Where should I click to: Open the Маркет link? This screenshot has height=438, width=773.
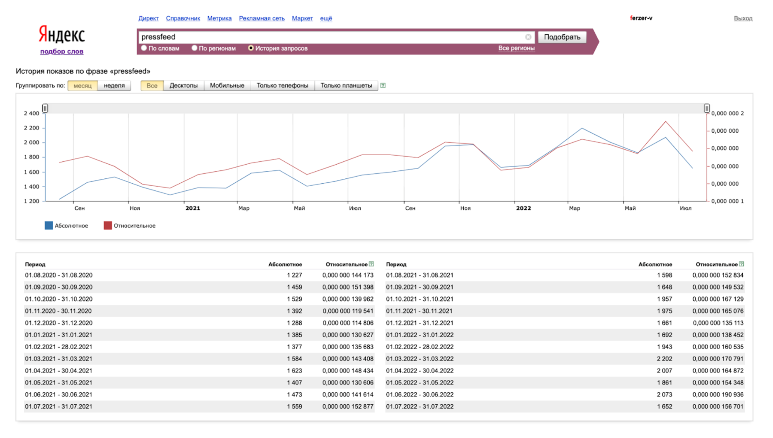(x=302, y=18)
